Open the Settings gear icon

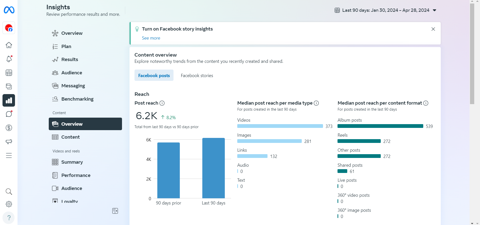pyautogui.click(x=9, y=204)
